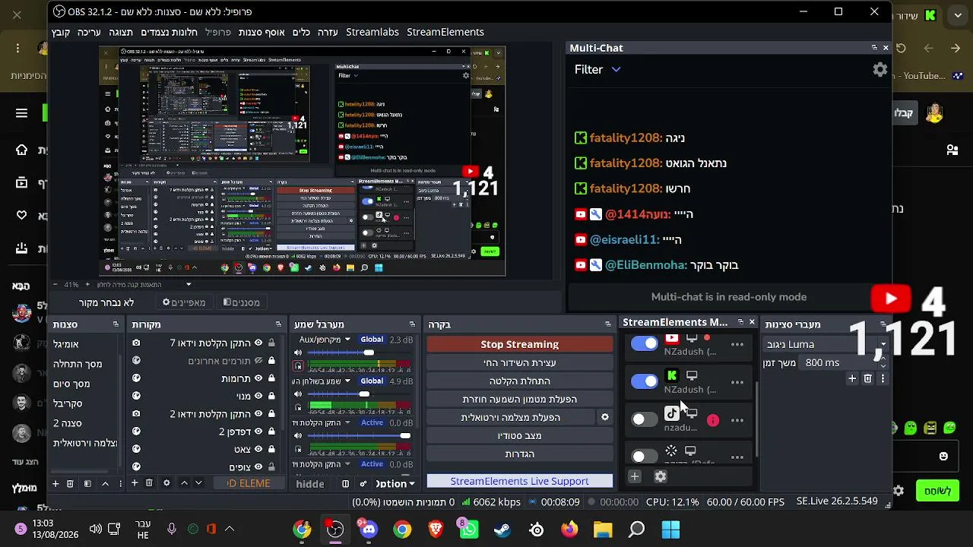Toggle YouTube NZadush output switch

coord(645,343)
